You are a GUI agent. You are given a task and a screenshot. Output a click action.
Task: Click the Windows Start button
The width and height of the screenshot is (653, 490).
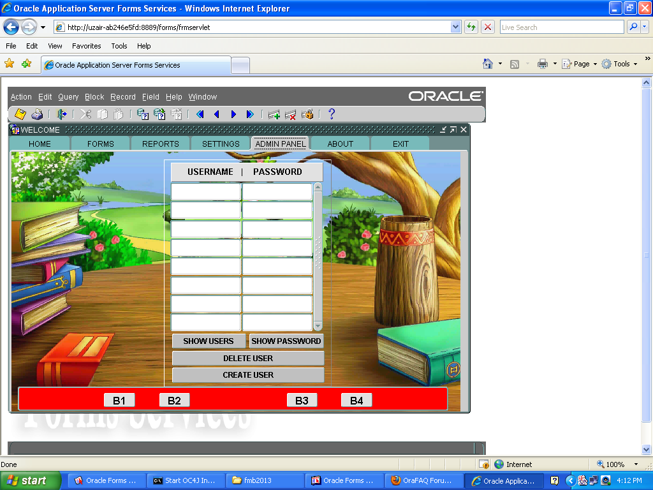click(31, 480)
